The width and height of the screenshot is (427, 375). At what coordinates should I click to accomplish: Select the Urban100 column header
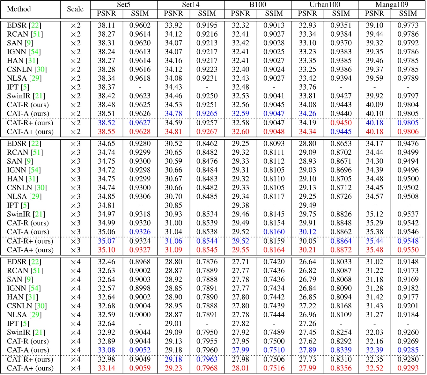pos(326,4)
